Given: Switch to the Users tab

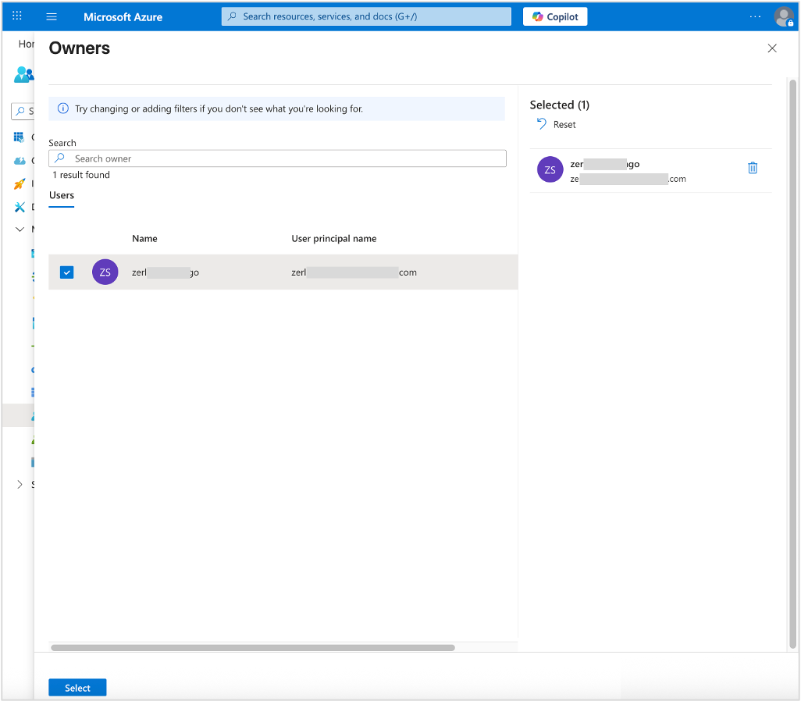Looking at the screenshot, I should point(62,196).
